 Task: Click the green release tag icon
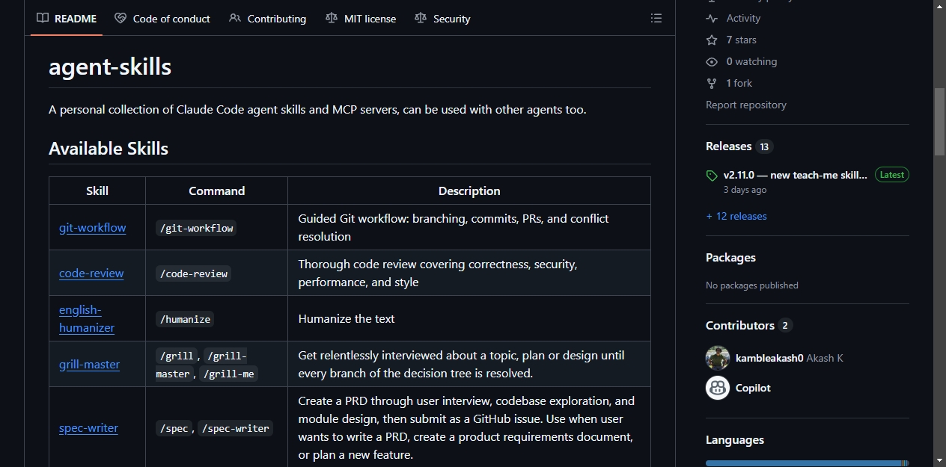pos(712,176)
